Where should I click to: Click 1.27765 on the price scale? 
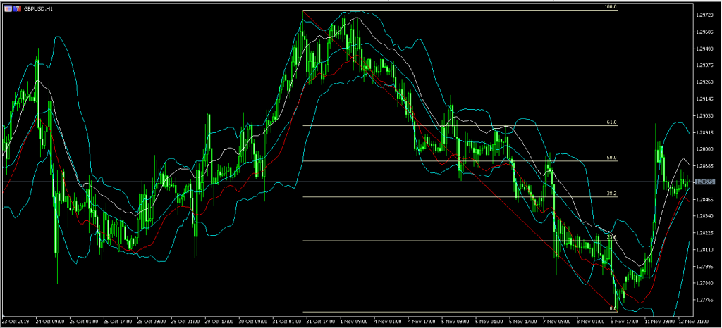(706, 300)
